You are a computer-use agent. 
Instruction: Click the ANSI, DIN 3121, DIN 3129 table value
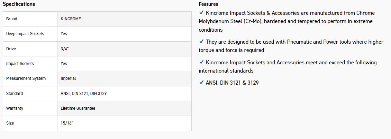pyautogui.click(x=83, y=94)
